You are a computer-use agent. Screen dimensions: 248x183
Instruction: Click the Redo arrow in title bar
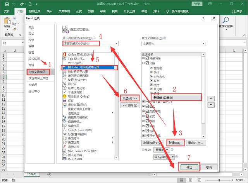(x=22, y=4)
